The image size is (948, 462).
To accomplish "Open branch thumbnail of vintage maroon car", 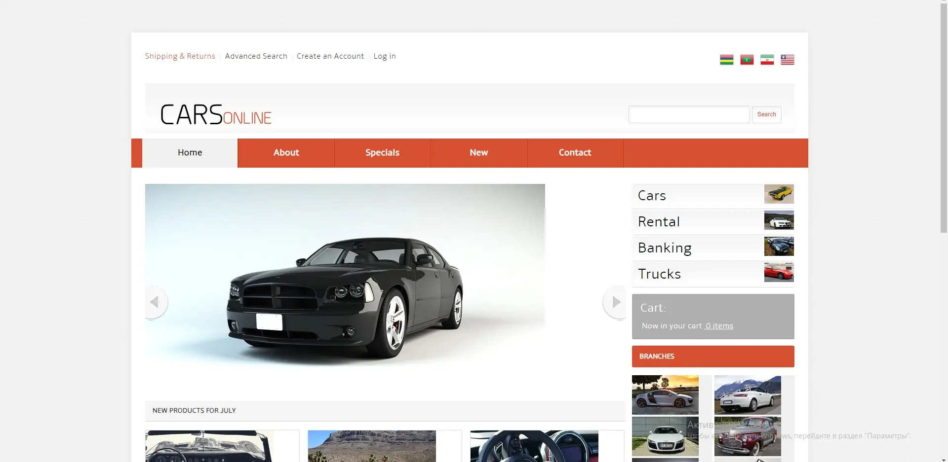I will pos(748,436).
